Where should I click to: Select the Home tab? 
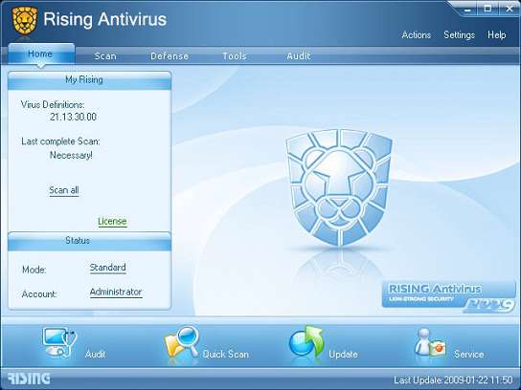(40, 54)
